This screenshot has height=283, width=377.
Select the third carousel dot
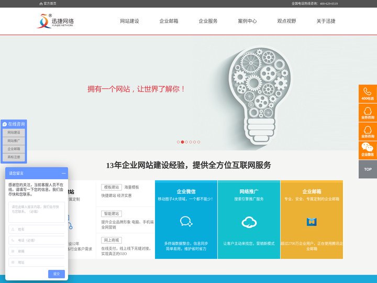pyautogui.click(x=186, y=142)
